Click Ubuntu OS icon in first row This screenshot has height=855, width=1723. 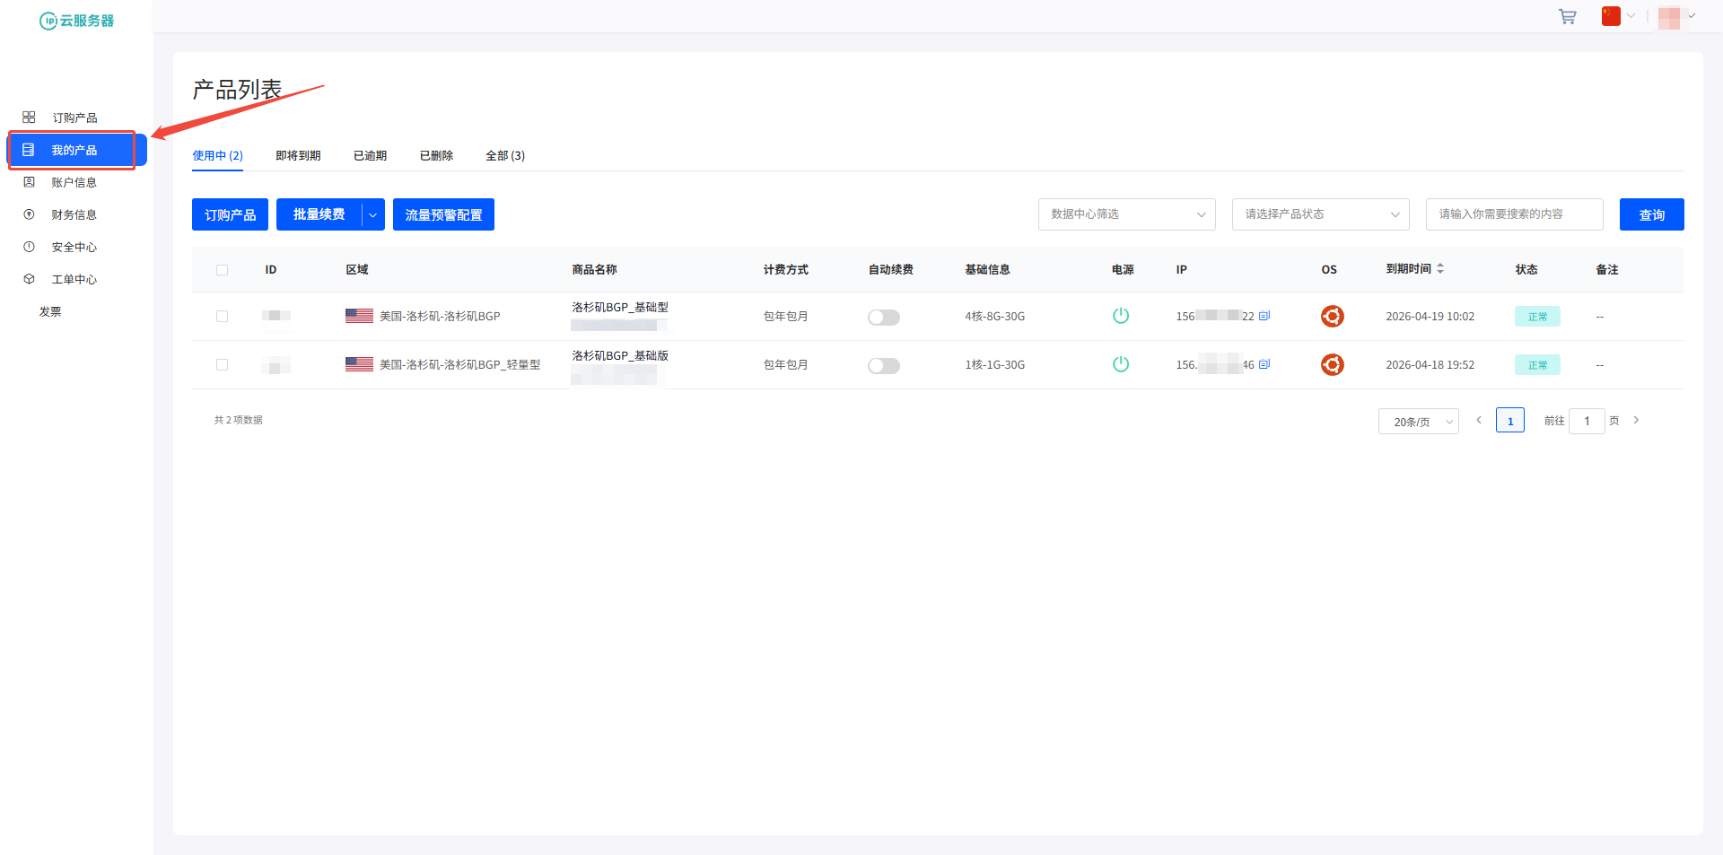[x=1332, y=317]
